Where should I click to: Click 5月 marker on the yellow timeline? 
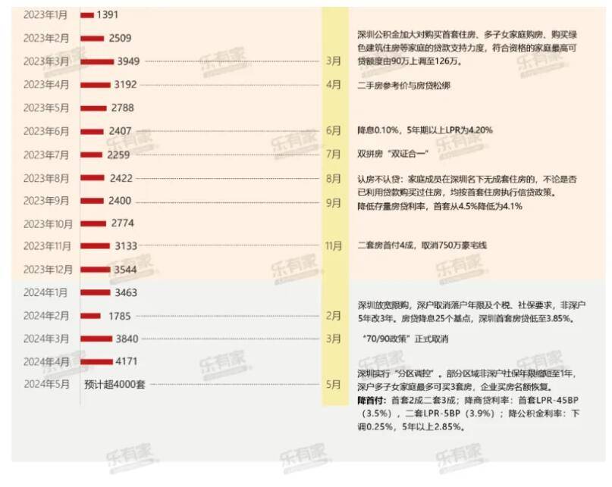pos(334,385)
